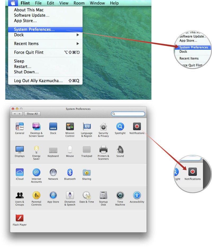Select the Flash Player preference icon
The width and height of the screenshot is (212, 247).
(x=20, y=218)
